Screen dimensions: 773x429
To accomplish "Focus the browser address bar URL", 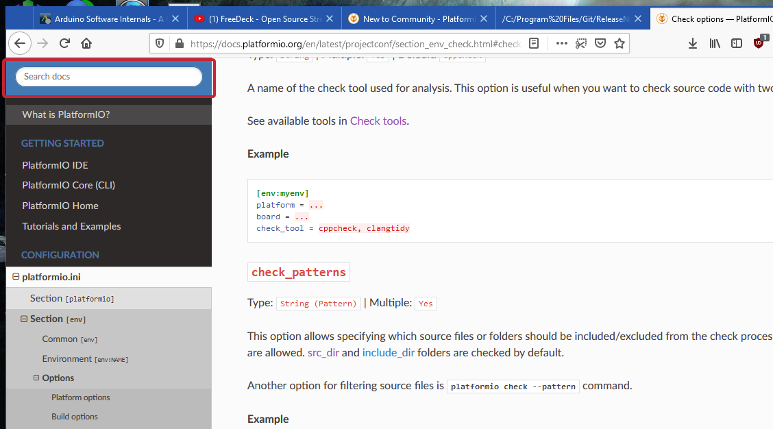I will pos(356,44).
